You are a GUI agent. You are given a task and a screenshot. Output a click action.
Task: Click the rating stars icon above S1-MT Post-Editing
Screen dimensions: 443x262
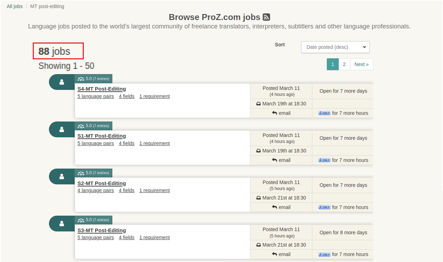tap(81, 126)
